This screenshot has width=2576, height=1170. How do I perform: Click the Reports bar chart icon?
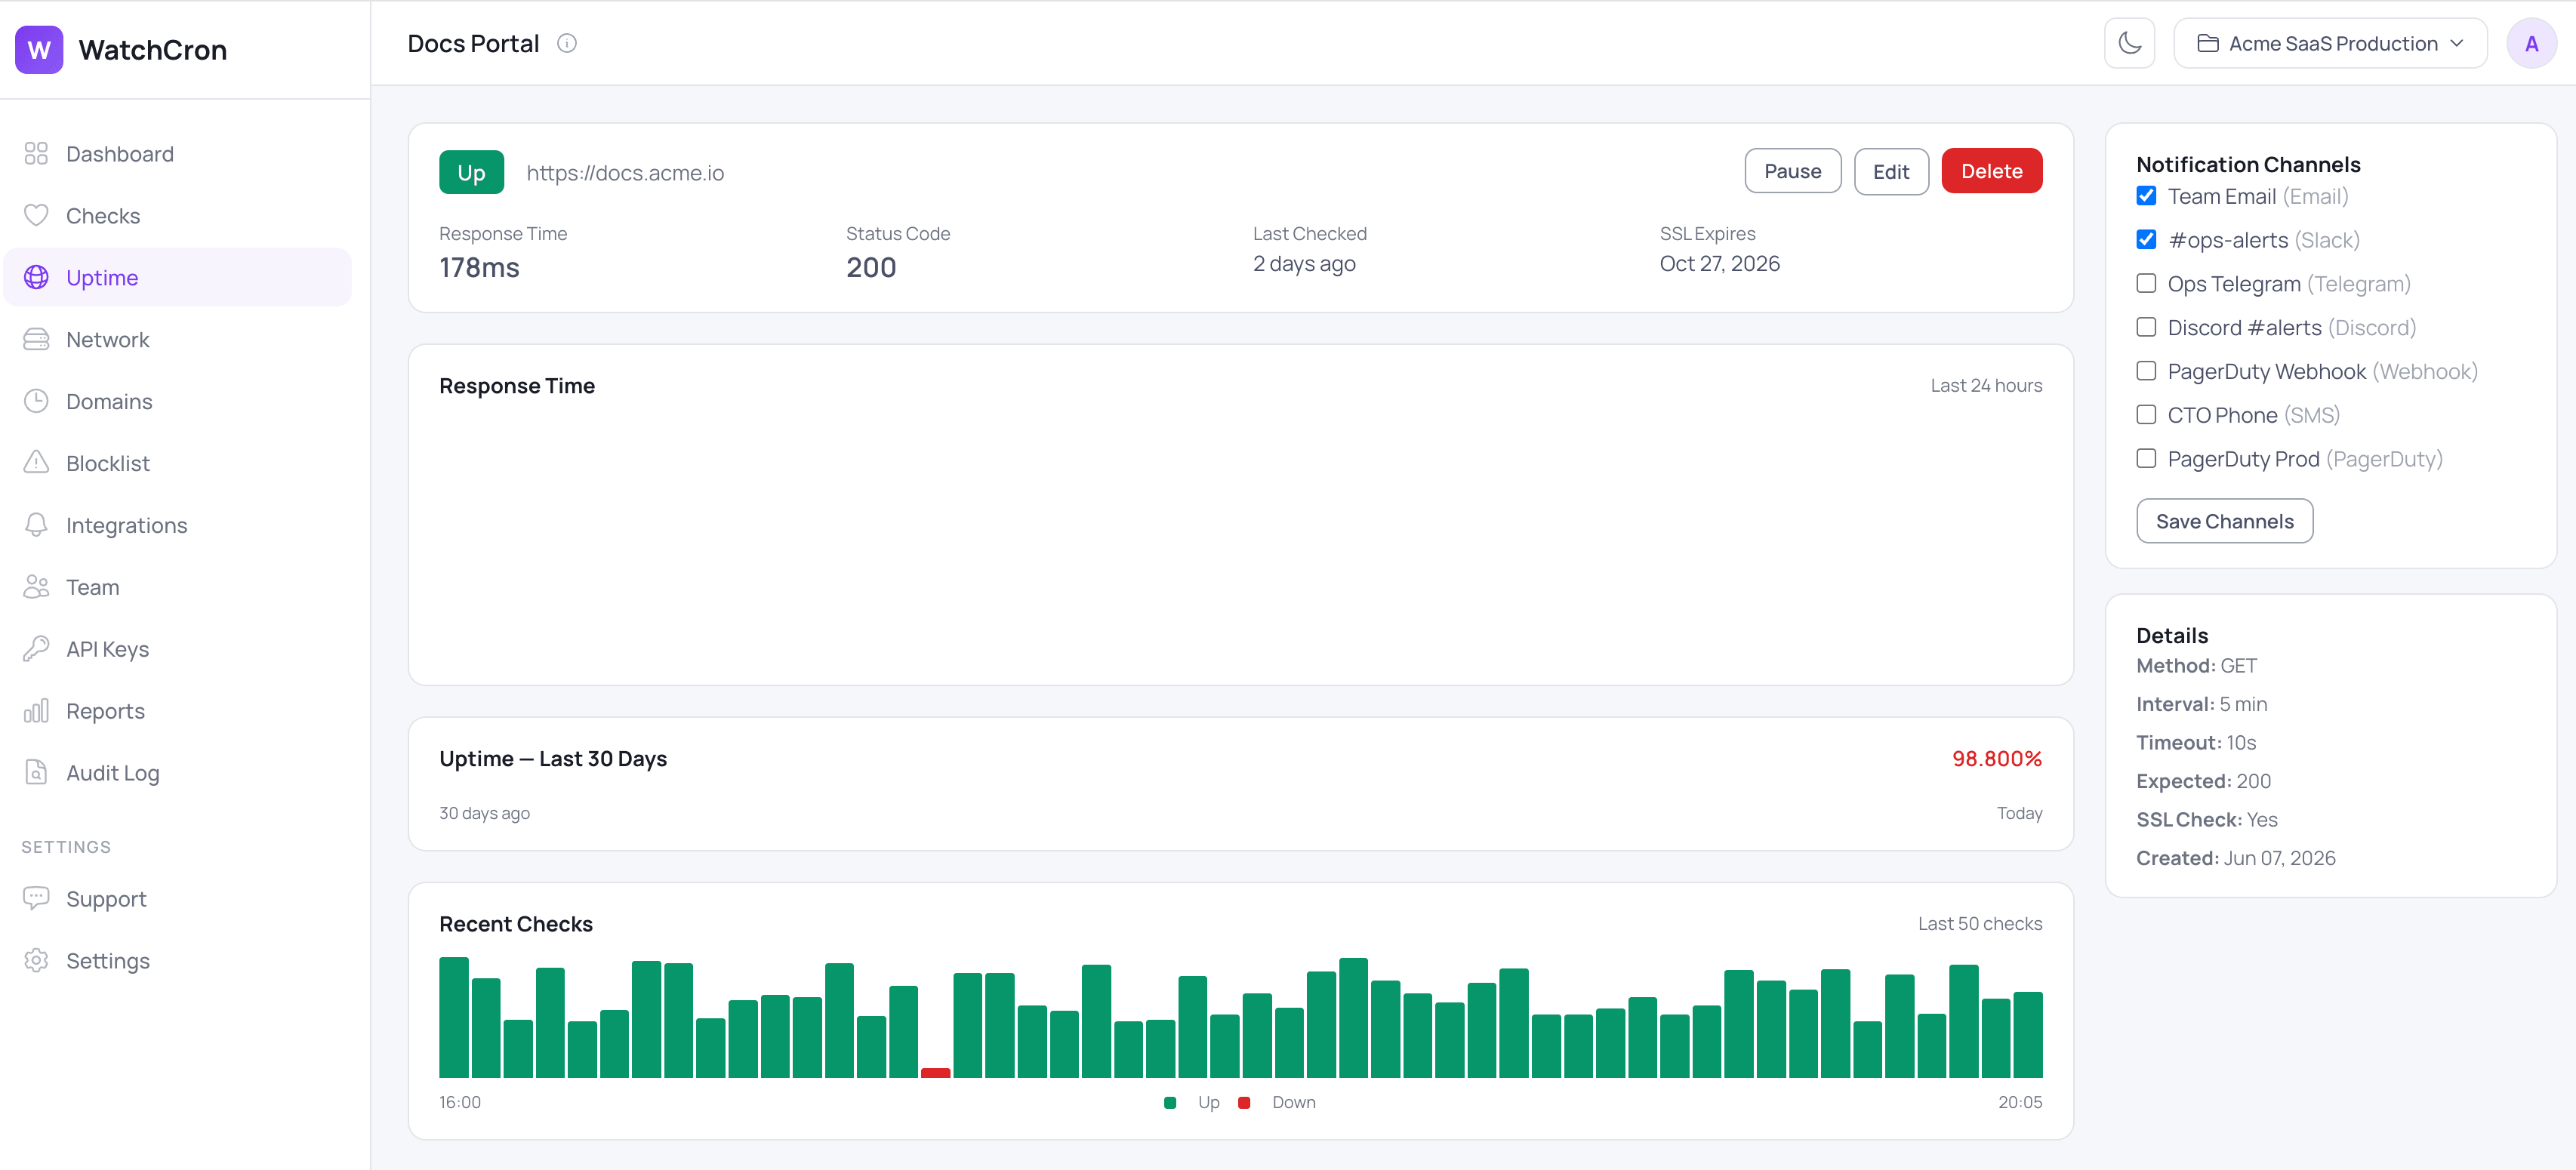point(36,710)
